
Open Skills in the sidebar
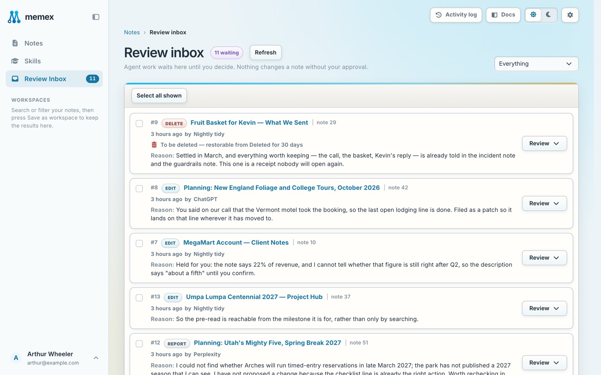[x=54, y=61]
